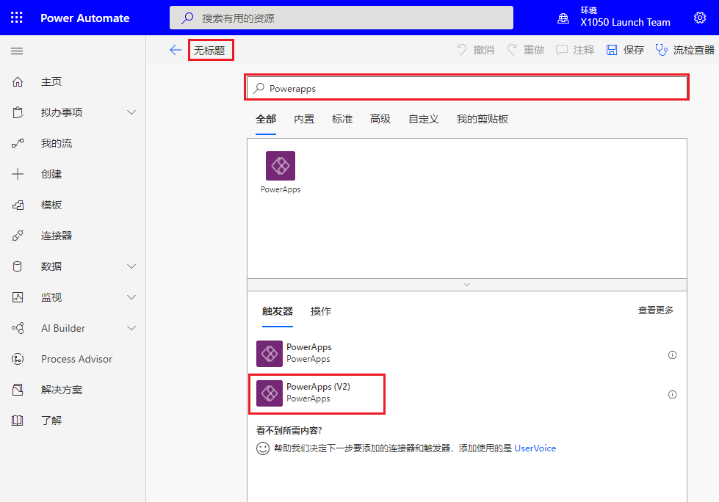
Task: Expand the 拟办事项 chevron
Action: pos(131,112)
